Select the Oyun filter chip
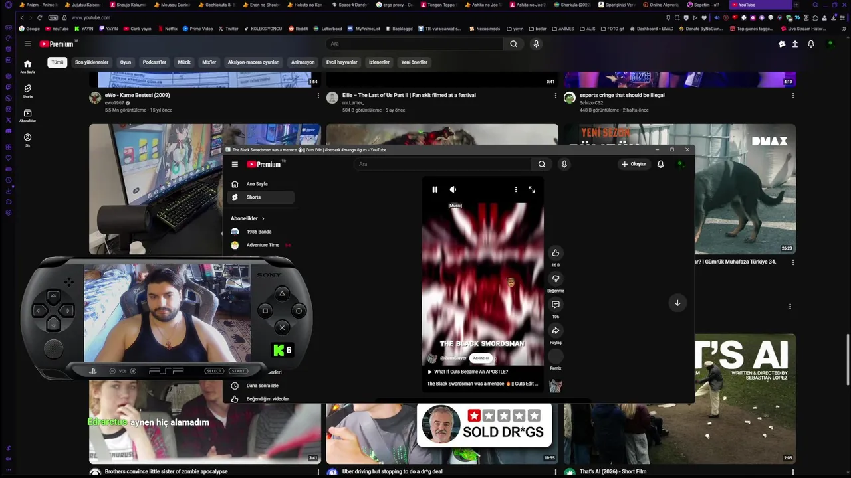This screenshot has width=851, height=478. coord(126,62)
